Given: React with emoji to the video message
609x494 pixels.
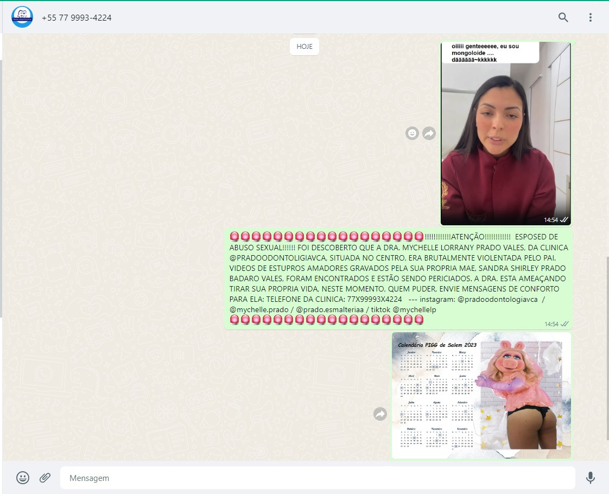Looking at the screenshot, I should coord(412,133).
